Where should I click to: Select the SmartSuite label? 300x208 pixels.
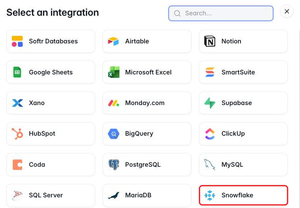(x=238, y=72)
